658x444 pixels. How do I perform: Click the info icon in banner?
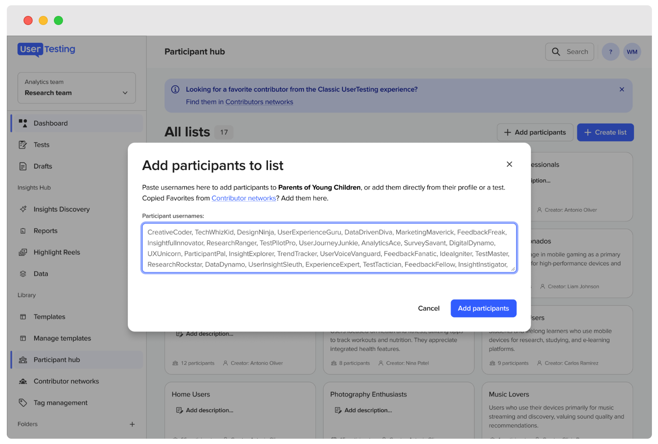pos(175,89)
